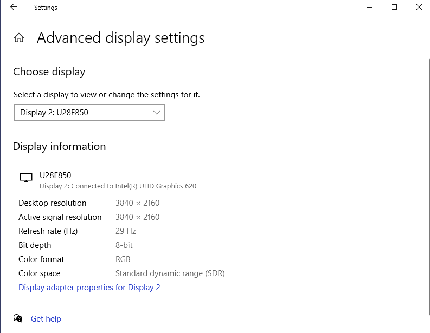
Task: Open the Get help link
Action: 46,319
